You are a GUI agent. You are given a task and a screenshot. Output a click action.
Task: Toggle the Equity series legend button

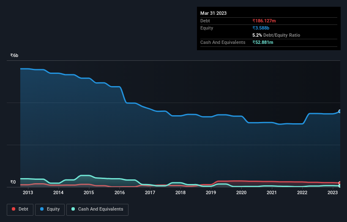(50, 209)
